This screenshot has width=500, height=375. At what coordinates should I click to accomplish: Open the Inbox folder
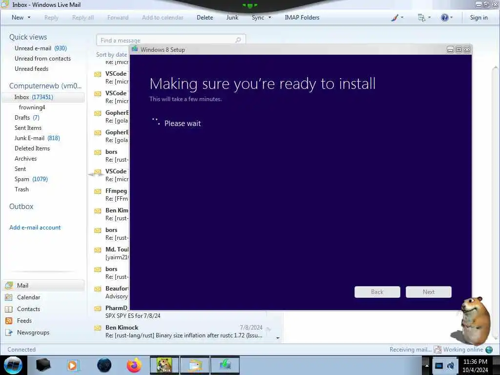click(x=43, y=97)
